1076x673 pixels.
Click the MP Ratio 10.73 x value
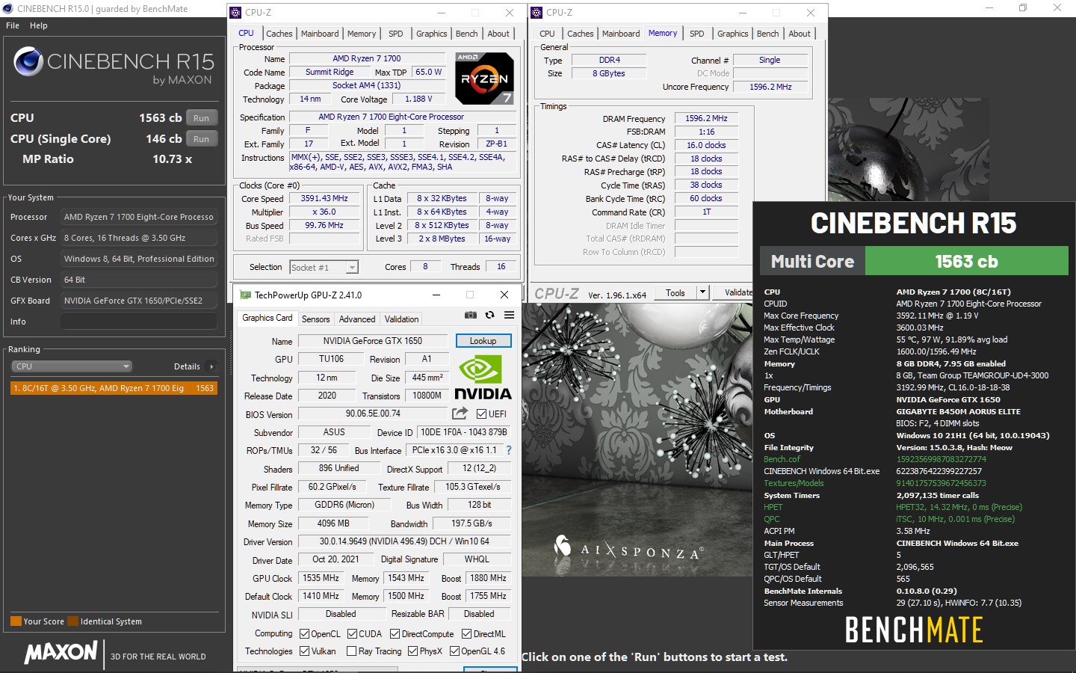point(172,159)
